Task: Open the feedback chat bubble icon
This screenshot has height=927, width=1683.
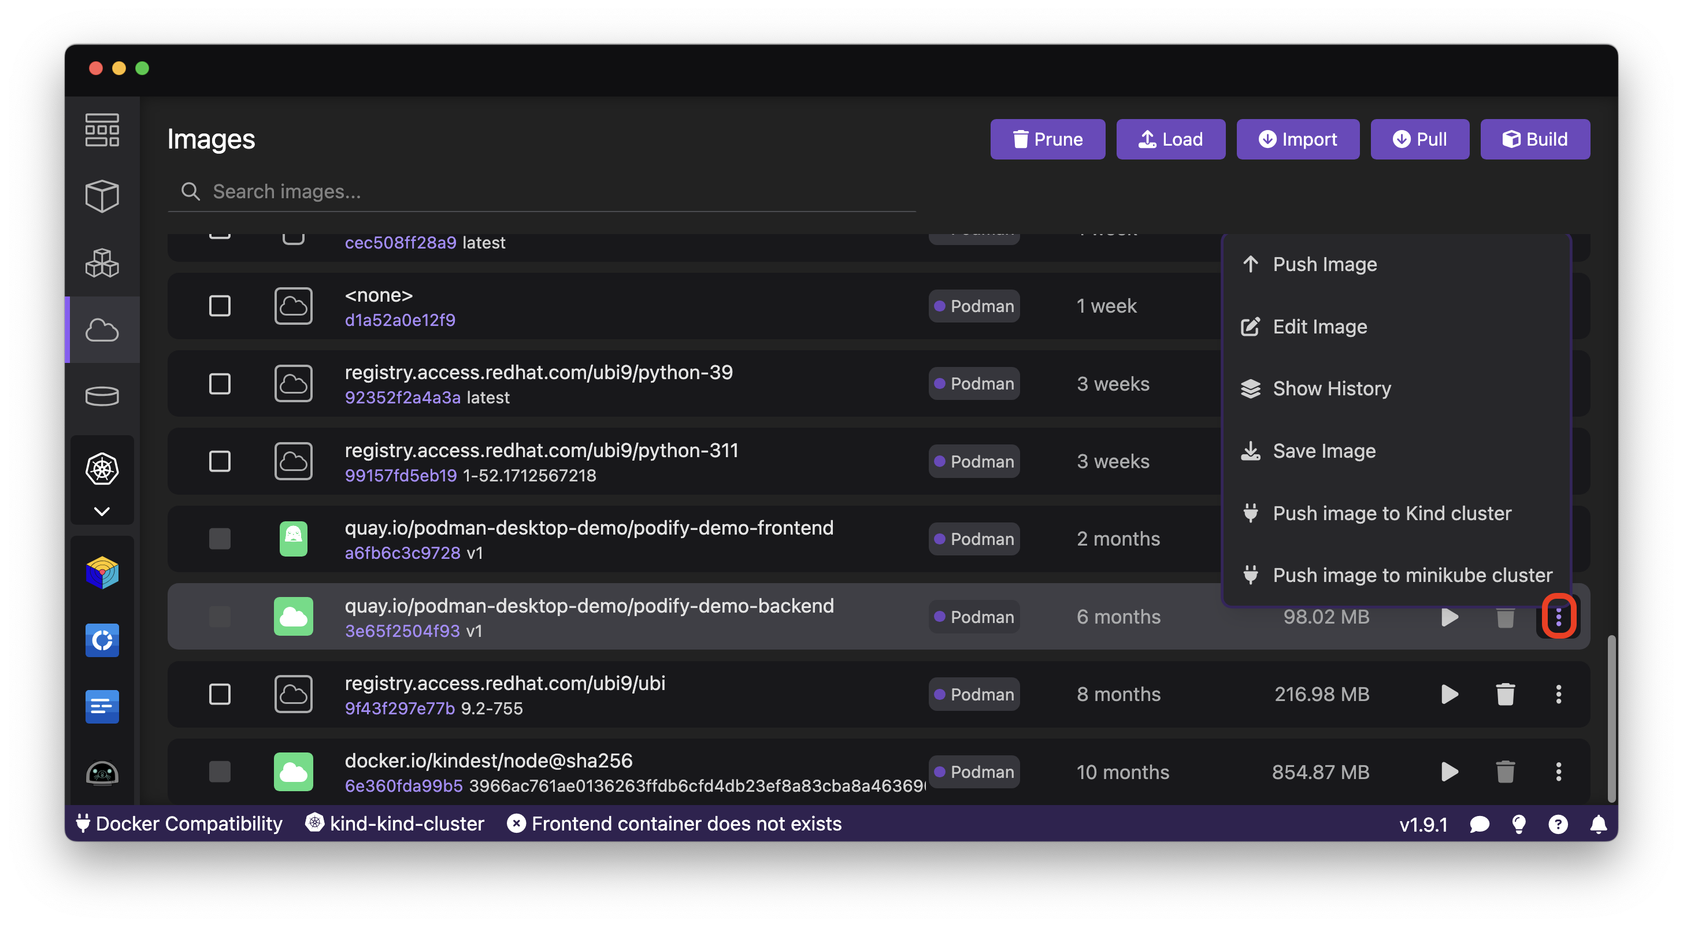Action: 1478,825
